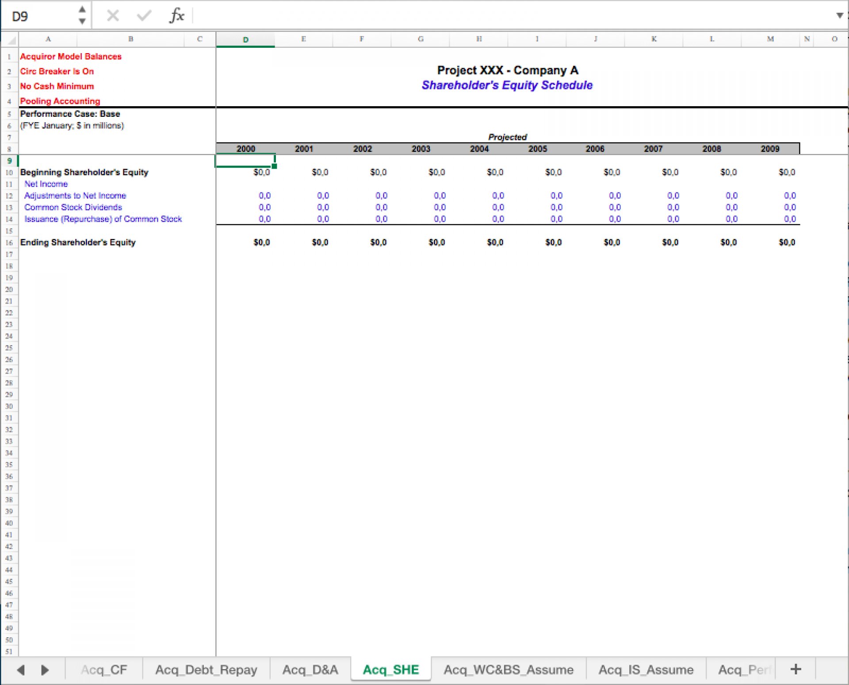Screen dimensions: 849x685
Task: Click the selected cell D9
Action: pos(245,161)
